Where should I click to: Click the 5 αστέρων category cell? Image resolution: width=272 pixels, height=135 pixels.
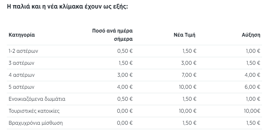pyautogui.click(x=21, y=87)
